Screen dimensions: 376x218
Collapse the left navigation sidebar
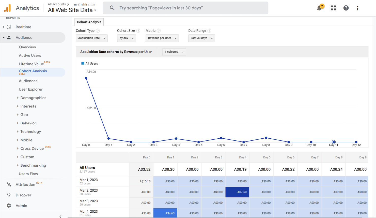60,216
